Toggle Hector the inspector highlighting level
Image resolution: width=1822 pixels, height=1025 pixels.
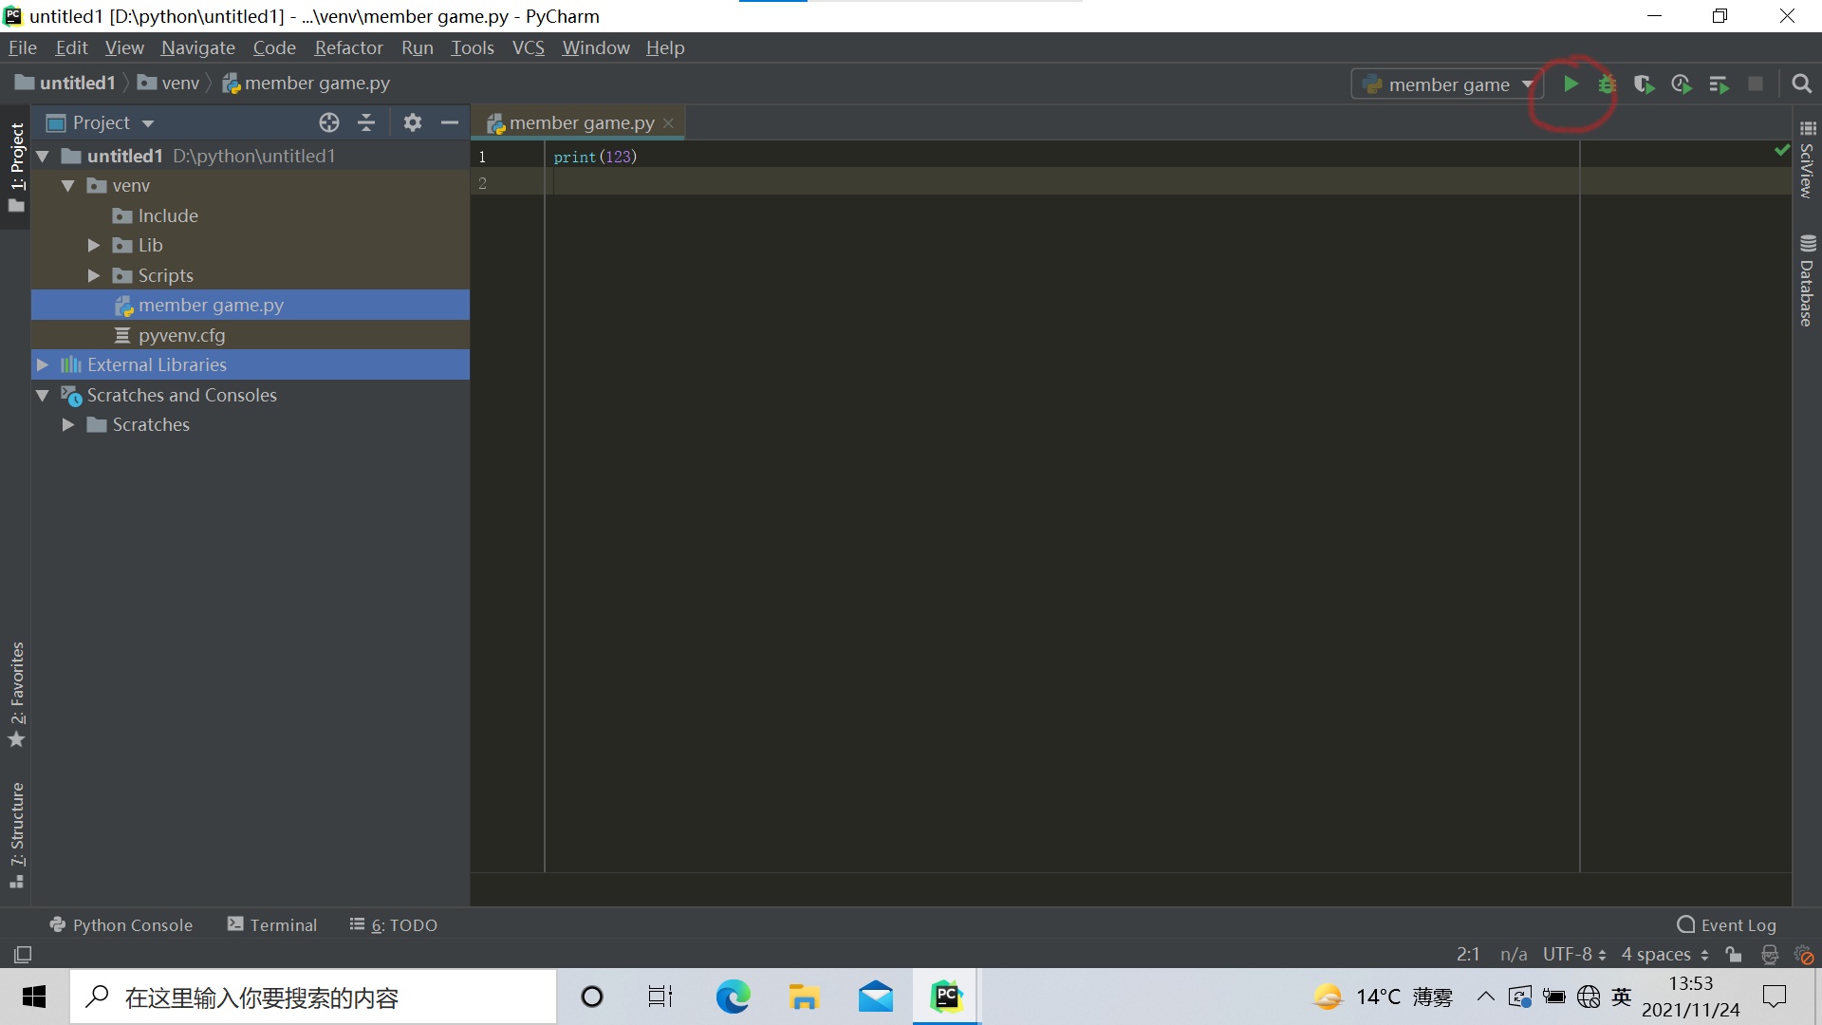[1771, 954]
